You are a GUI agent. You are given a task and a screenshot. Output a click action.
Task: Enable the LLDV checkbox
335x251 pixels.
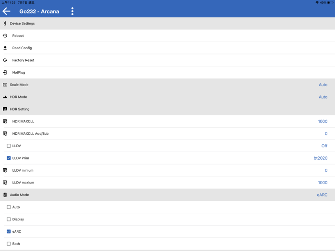tap(9, 146)
